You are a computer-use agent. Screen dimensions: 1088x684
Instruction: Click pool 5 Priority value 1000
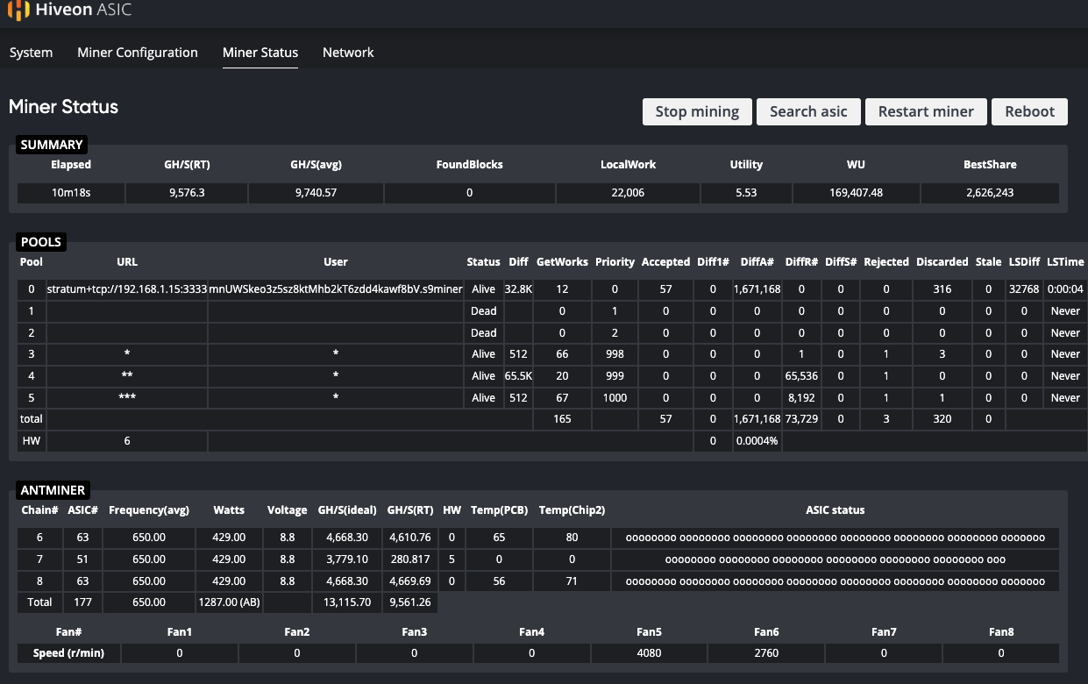(615, 397)
